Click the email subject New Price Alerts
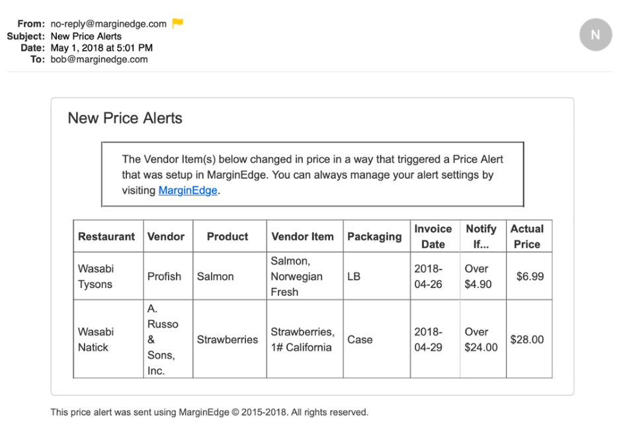The width and height of the screenshot is (619, 424). click(86, 36)
